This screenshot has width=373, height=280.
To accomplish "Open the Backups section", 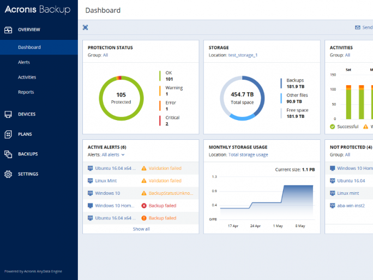I will coord(28,154).
